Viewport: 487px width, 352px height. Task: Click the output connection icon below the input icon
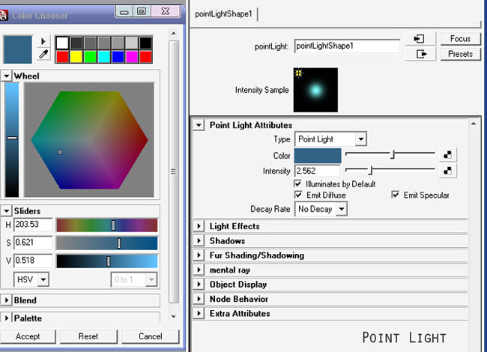click(421, 54)
